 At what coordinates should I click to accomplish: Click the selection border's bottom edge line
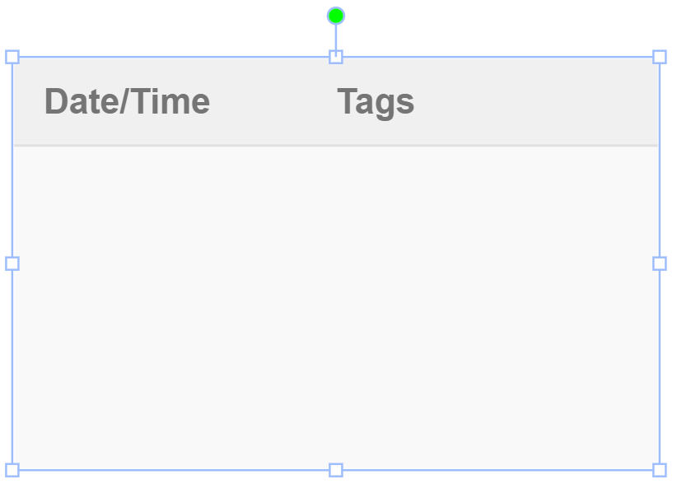tap(173, 470)
